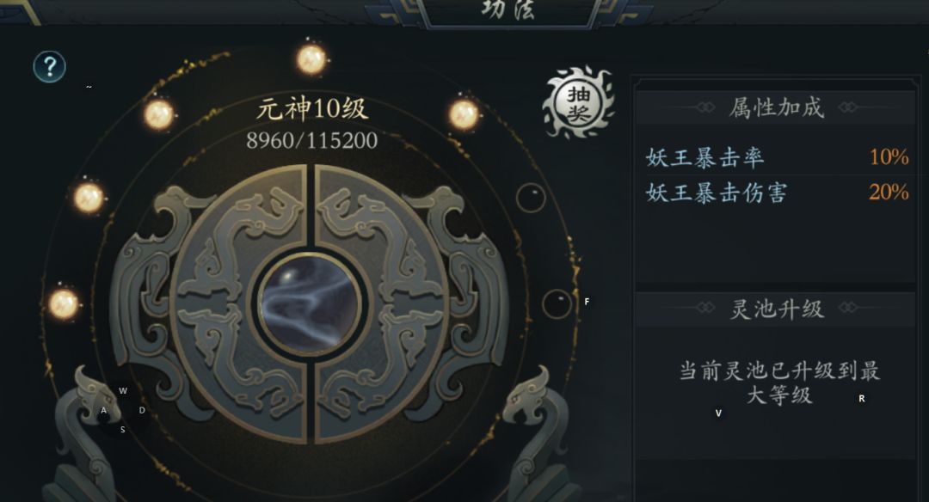Select the glowing orb closest to WASD hints
This screenshot has height=502, width=929.
[64, 304]
